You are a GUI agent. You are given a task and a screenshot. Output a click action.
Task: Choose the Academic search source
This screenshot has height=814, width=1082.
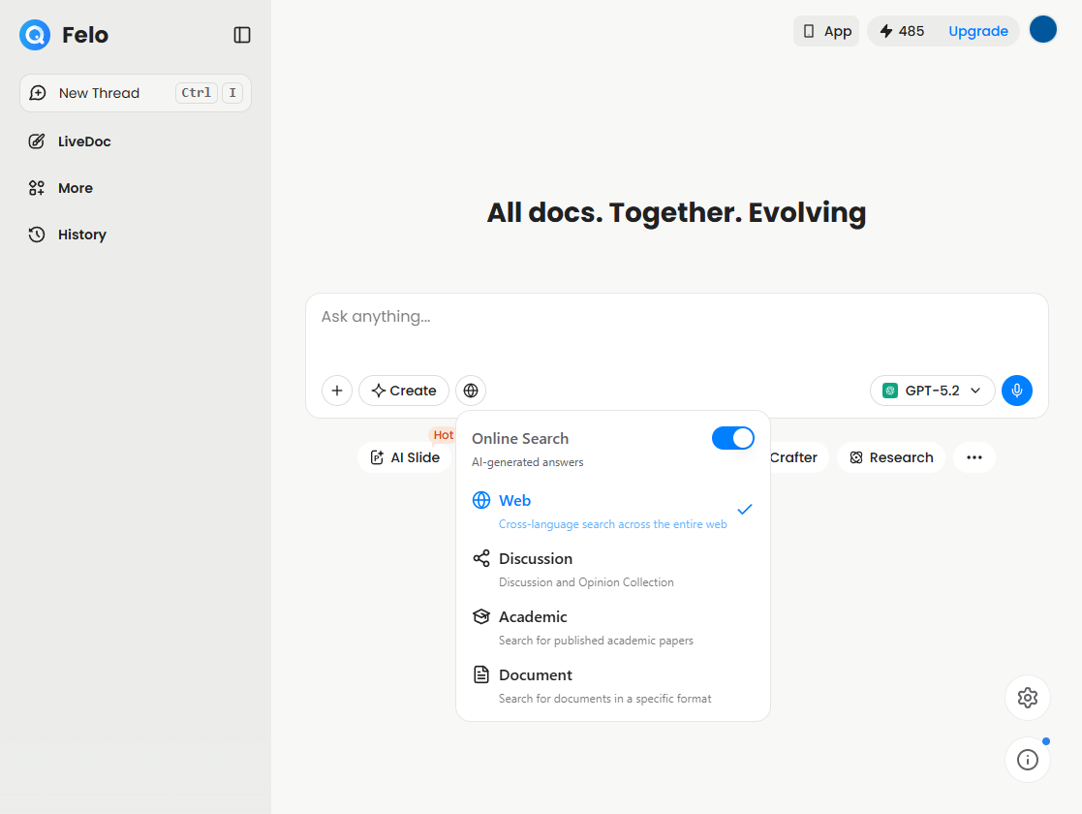point(532,616)
